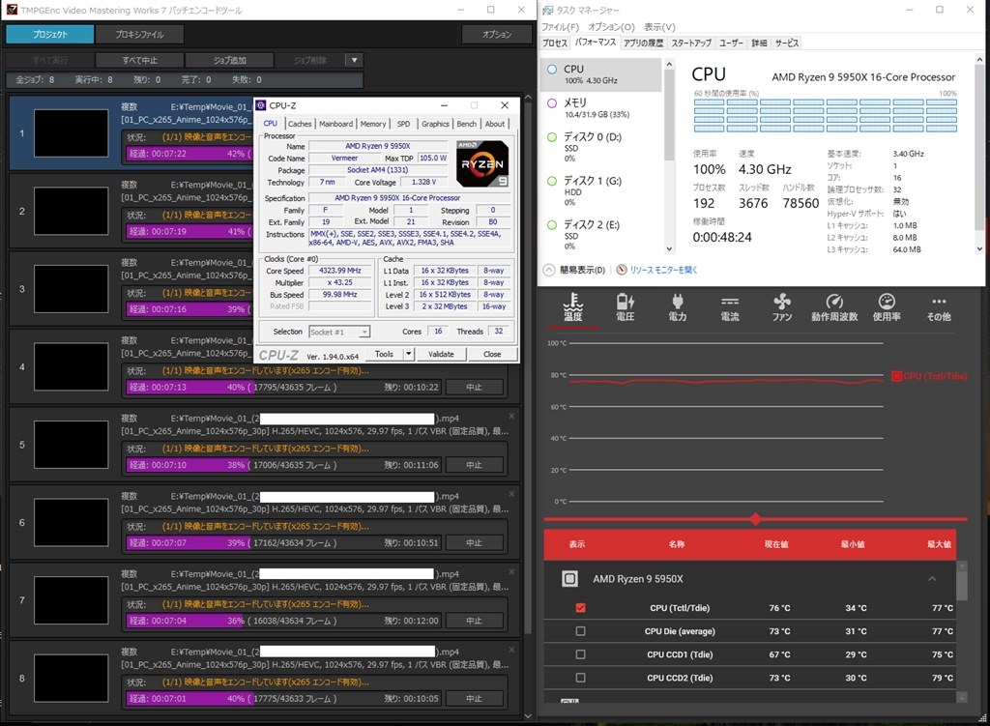Image resolution: width=990 pixels, height=726 pixels.
Task: Switch to プロセス tab in Task Manager
Action: pos(555,43)
